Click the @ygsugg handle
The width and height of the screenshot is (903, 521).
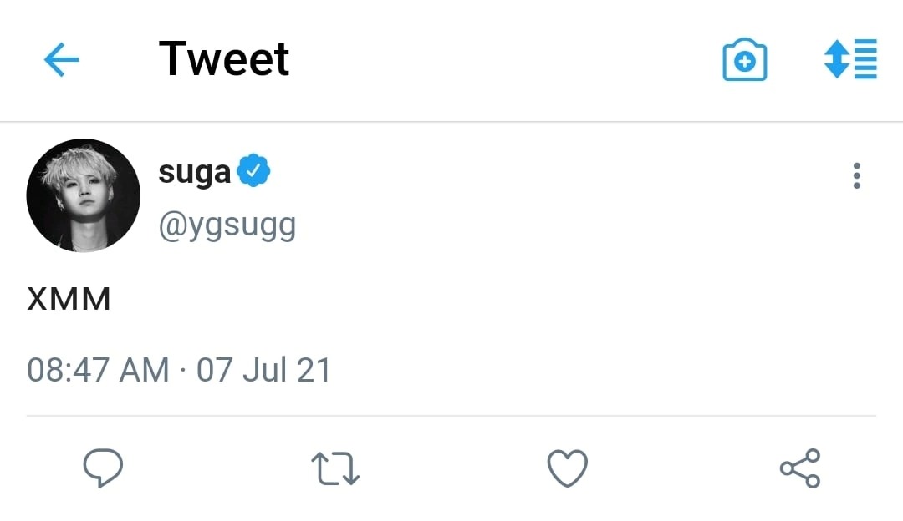(x=227, y=225)
